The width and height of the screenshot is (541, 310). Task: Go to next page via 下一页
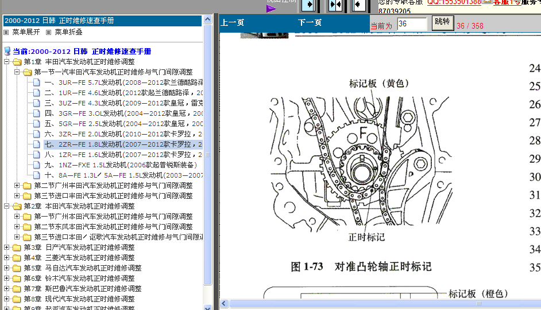[310, 23]
